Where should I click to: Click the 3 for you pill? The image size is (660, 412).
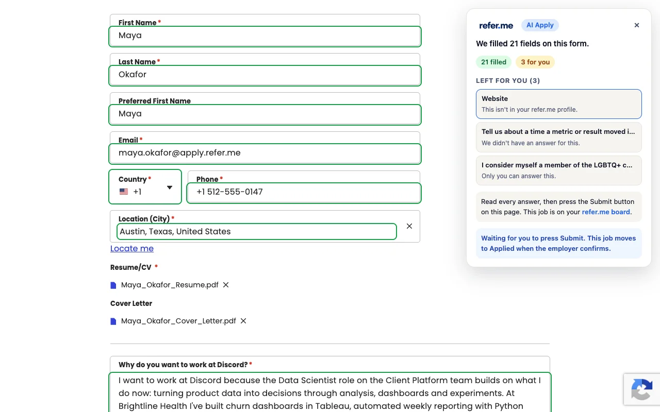[535, 62]
